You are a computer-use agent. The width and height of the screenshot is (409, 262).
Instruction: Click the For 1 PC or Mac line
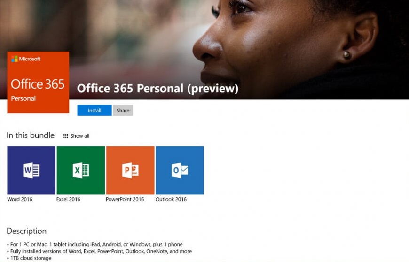click(95, 244)
